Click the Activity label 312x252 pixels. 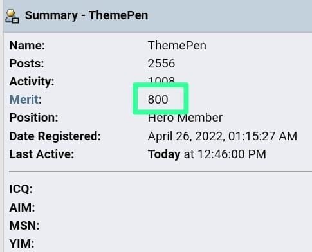(x=32, y=82)
